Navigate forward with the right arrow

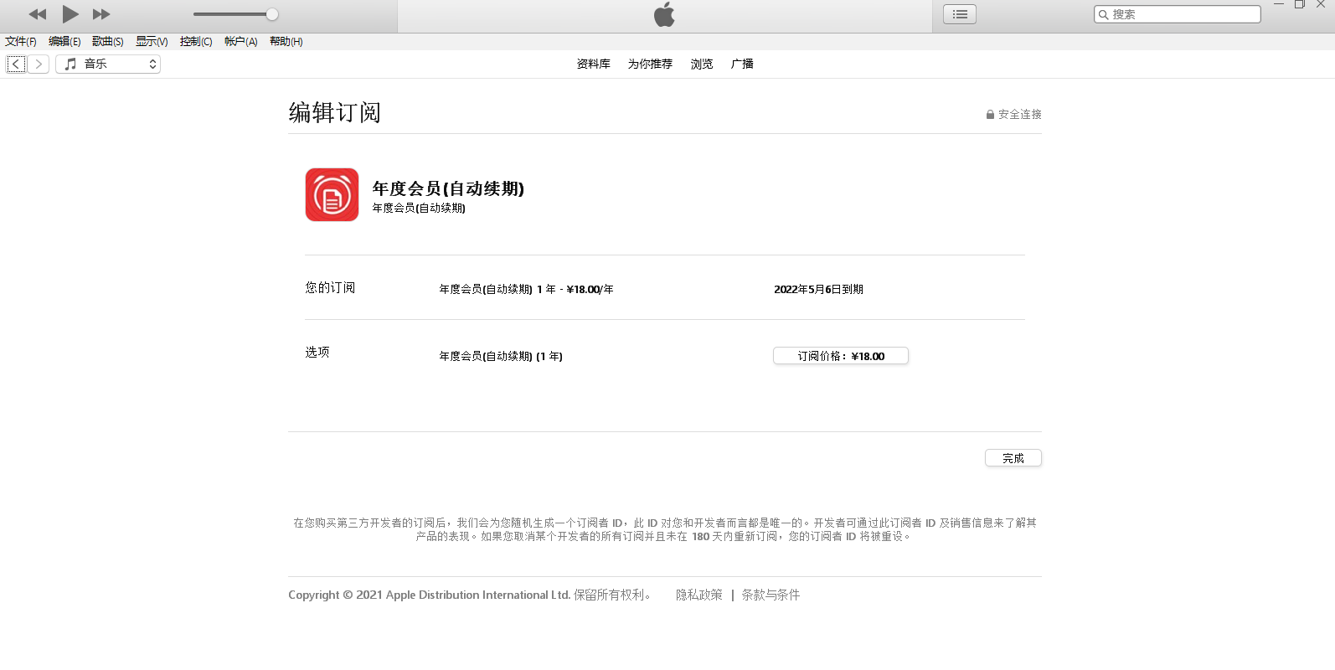pos(39,64)
